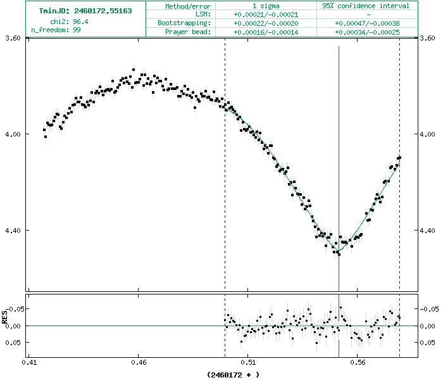Select the 1 sigma column header
Image resolution: width=443 pixels, height=380 pixels.
click(261, 6)
